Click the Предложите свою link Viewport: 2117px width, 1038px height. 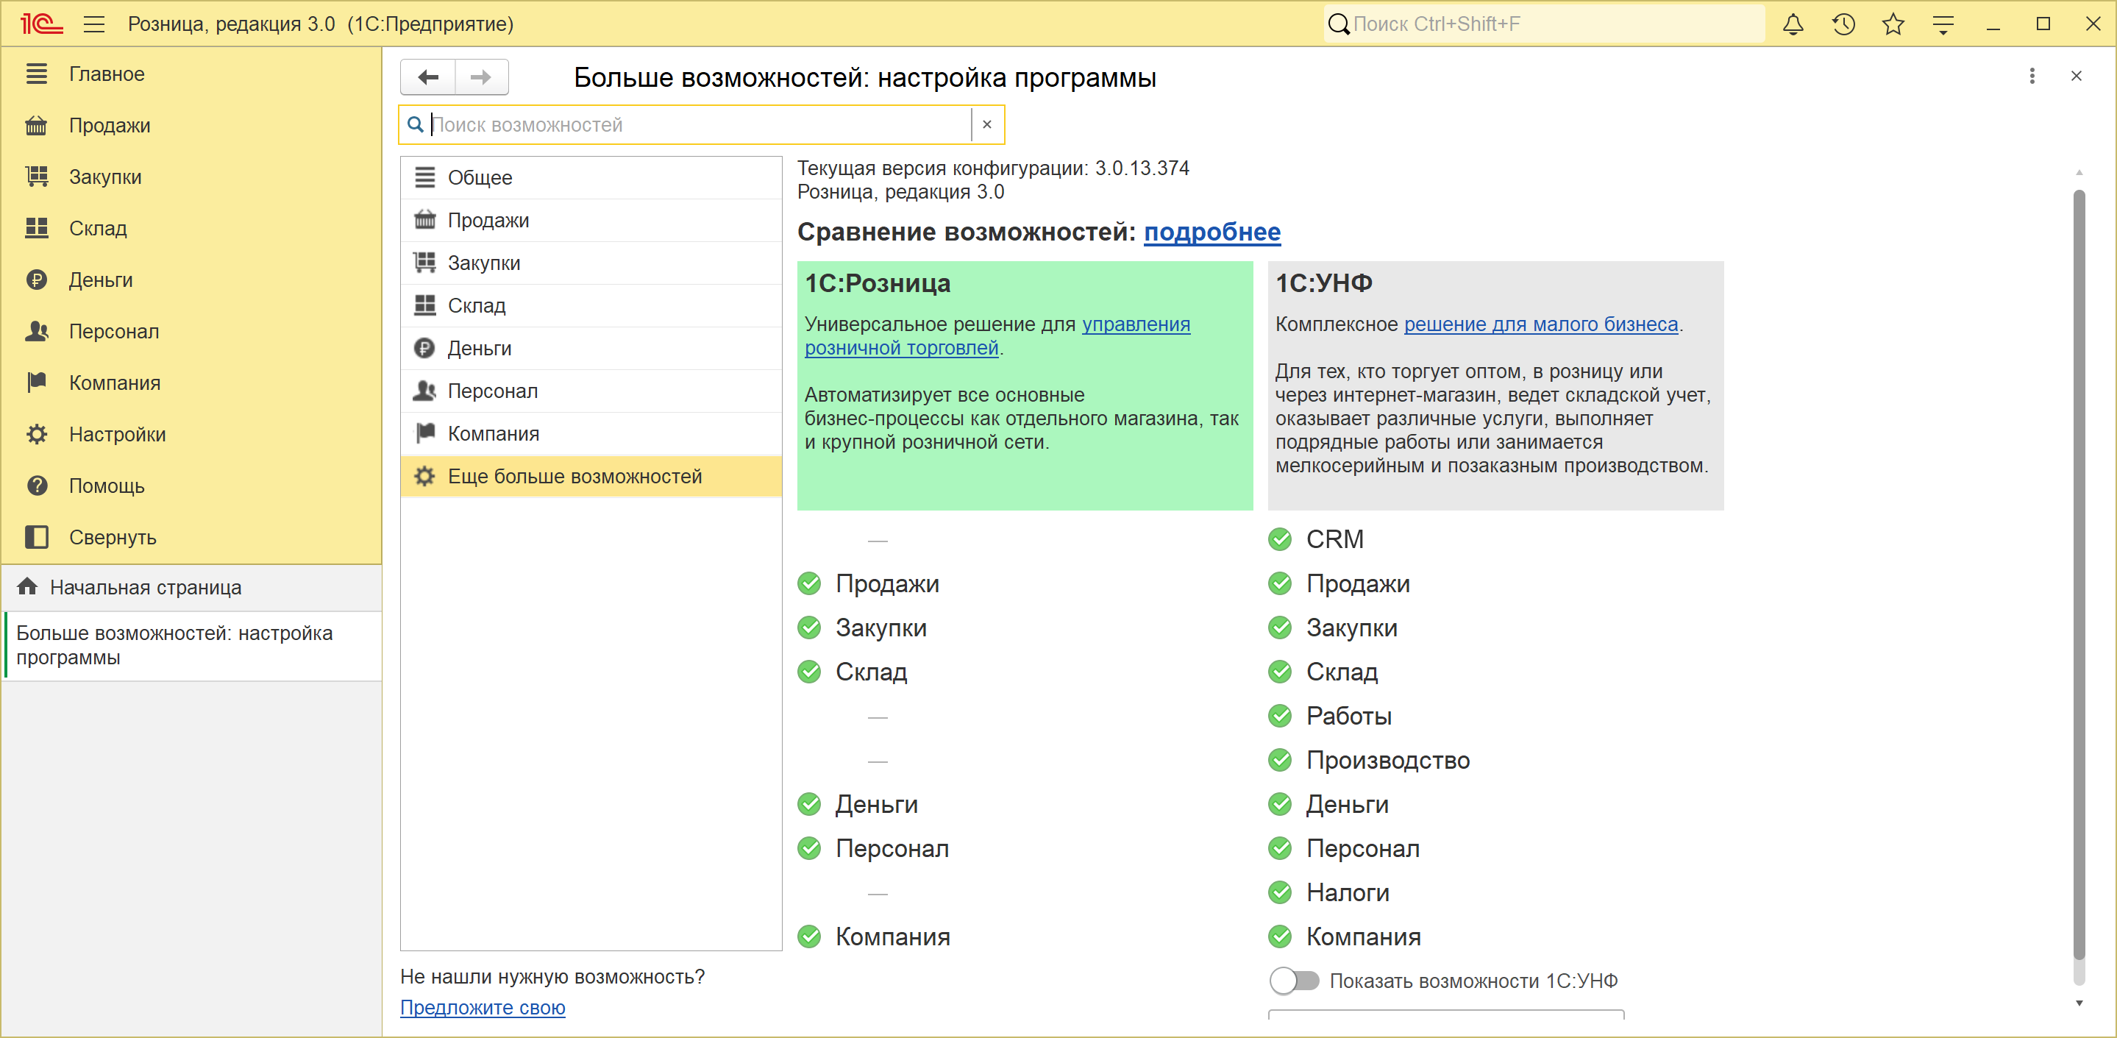click(483, 1008)
